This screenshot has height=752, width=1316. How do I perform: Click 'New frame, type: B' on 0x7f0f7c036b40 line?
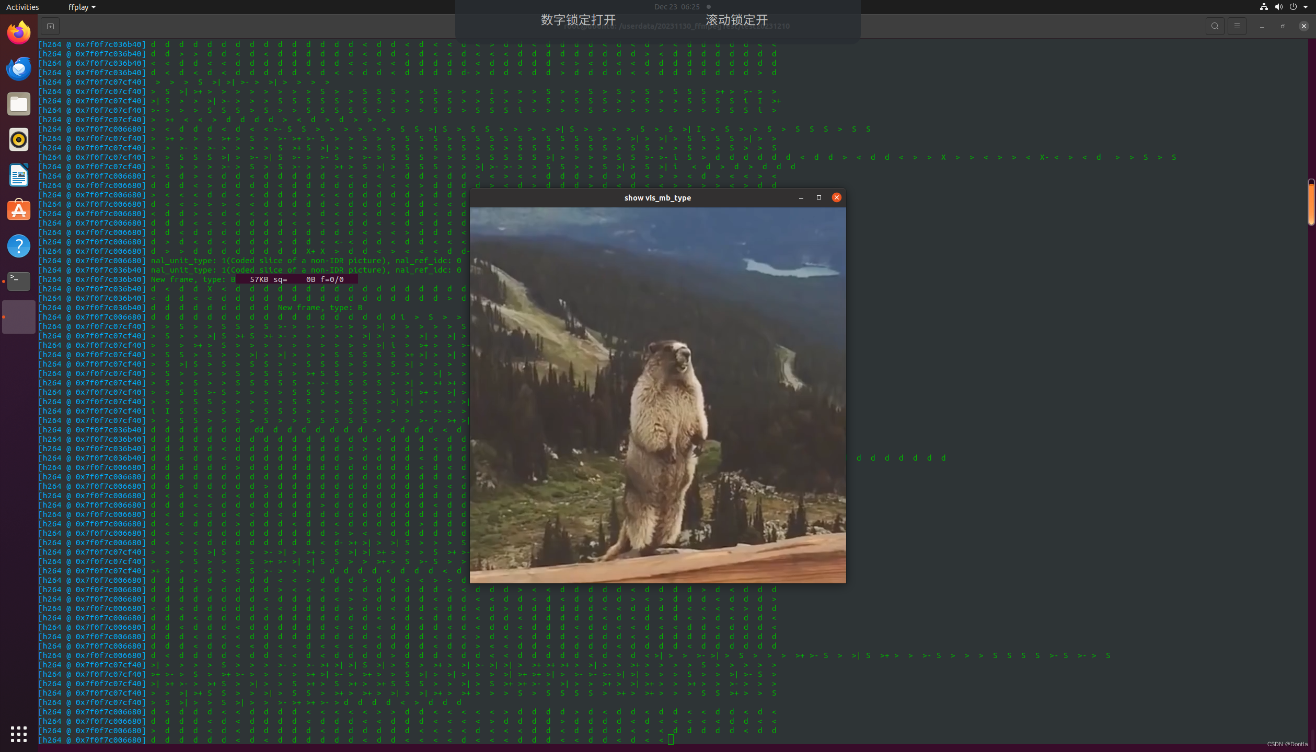click(193, 279)
